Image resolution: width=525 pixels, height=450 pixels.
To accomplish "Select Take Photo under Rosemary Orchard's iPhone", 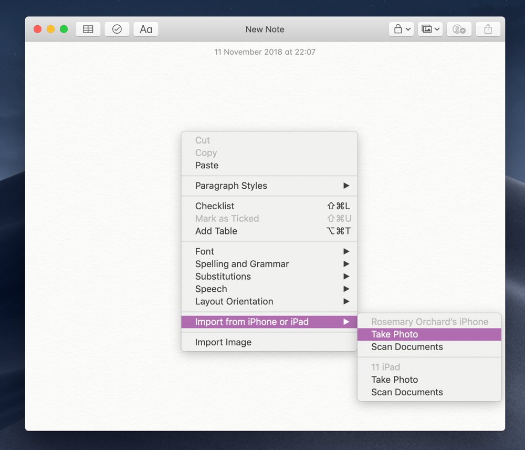I will click(429, 334).
